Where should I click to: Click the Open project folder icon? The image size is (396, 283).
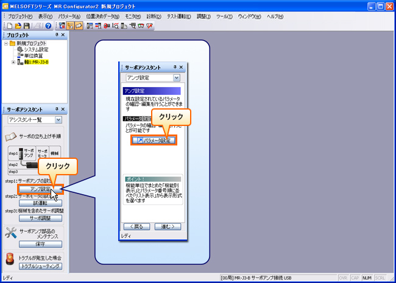pos(18,26)
